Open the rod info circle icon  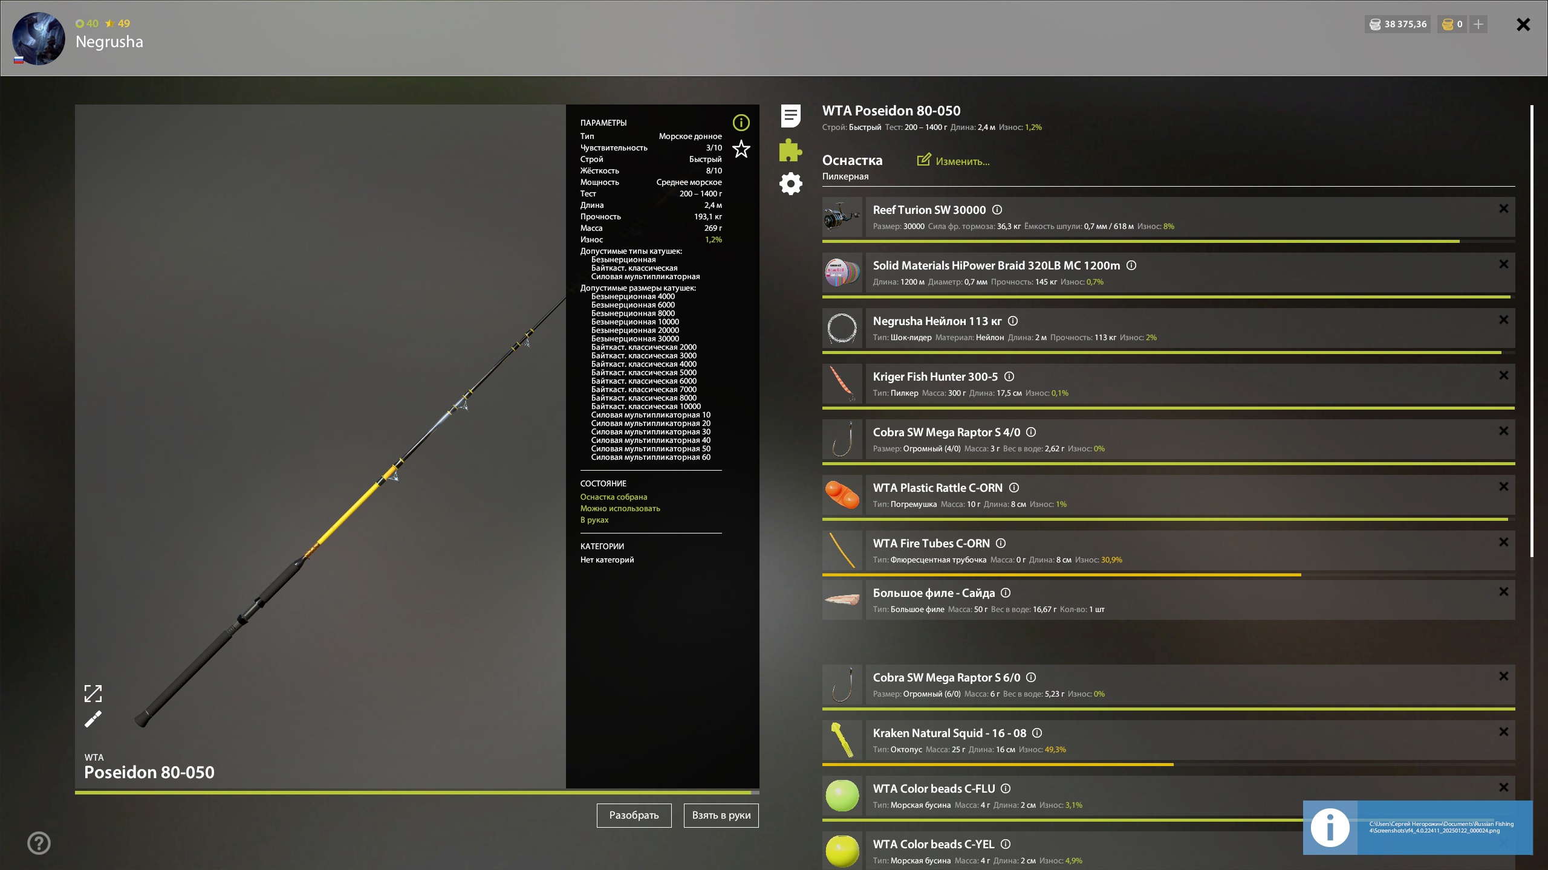click(x=741, y=123)
